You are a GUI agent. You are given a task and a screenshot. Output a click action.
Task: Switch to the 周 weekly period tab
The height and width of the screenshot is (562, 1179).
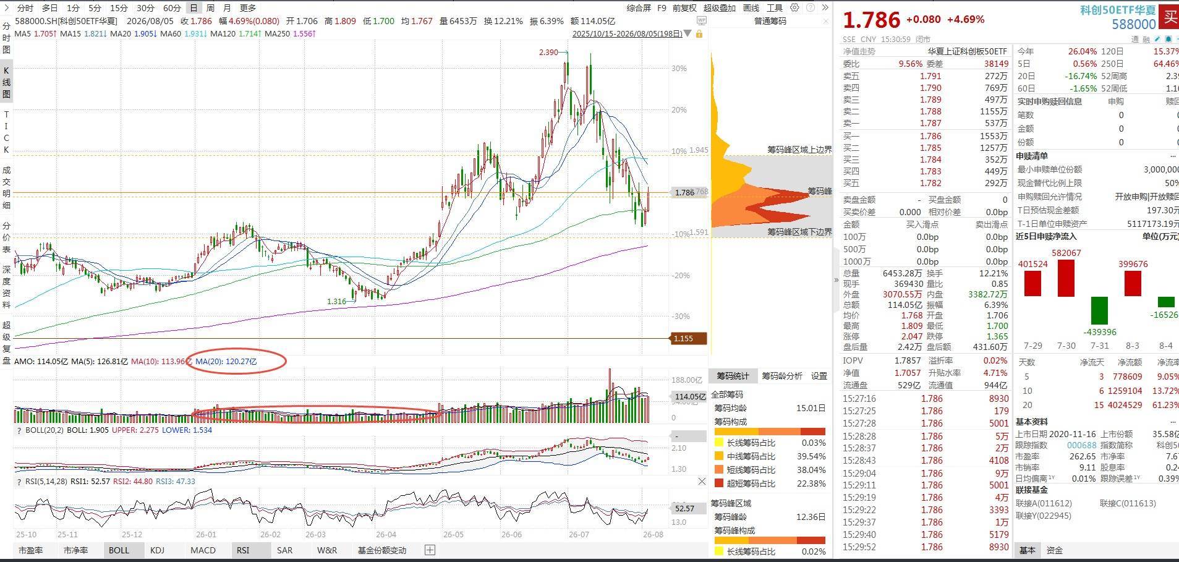pyautogui.click(x=210, y=8)
